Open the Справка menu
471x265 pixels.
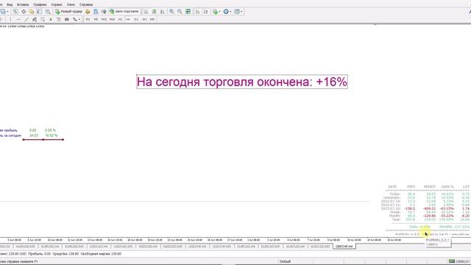pyautogui.click(x=86, y=4)
